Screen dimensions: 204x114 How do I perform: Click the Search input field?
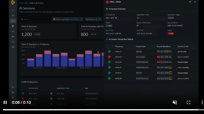pyautogui.click(x=35, y=19)
